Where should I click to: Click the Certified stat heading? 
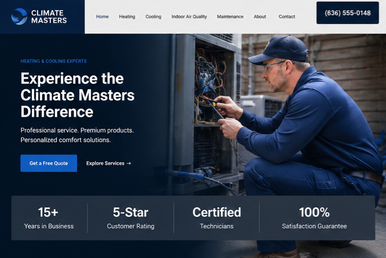point(217,212)
